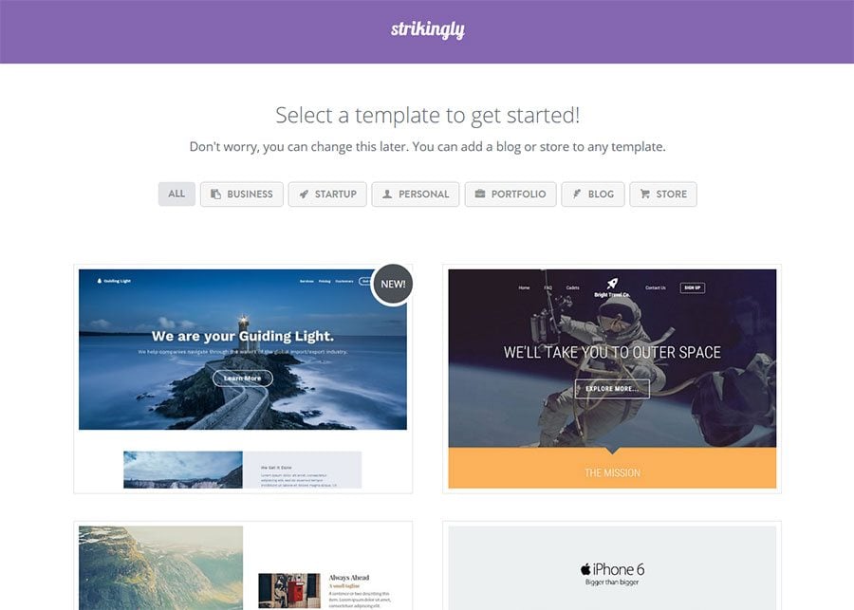Choose the Guiding Light lighthouse template
854x610 pixels.
(243, 379)
